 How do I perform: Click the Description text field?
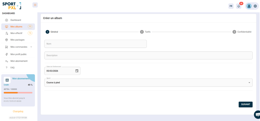click(148, 55)
